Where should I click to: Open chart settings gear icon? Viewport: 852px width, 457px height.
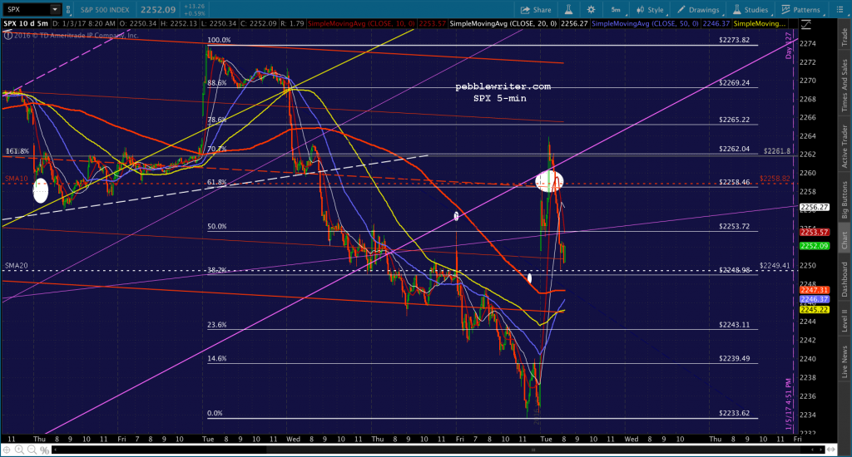click(x=592, y=10)
